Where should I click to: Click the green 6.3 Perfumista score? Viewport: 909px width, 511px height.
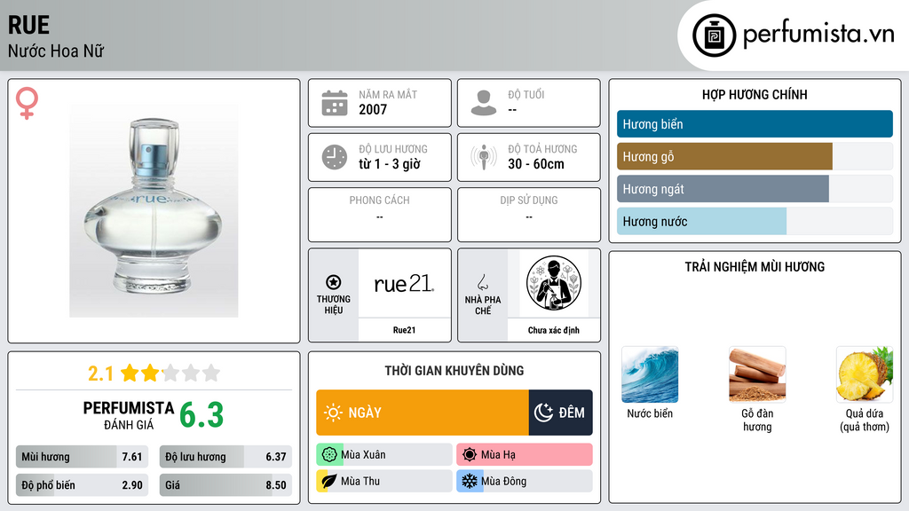coord(202,415)
